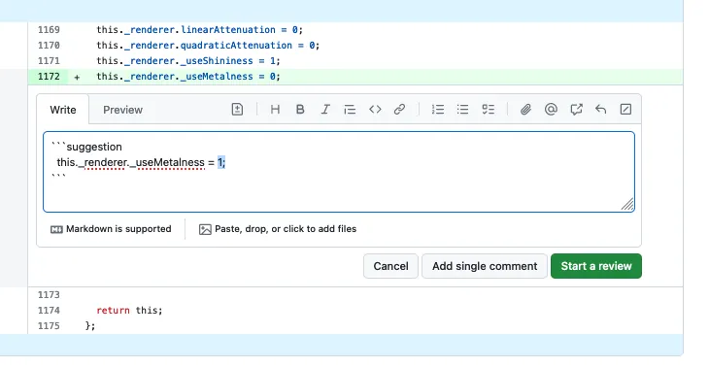Image resolution: width=709 pixels, height=367 pixels.
Task: Click Start a review button
Action: 596,266
